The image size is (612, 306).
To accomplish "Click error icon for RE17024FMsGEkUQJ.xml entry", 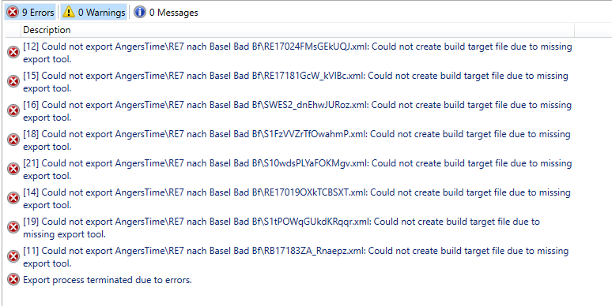I will [13, 52].
